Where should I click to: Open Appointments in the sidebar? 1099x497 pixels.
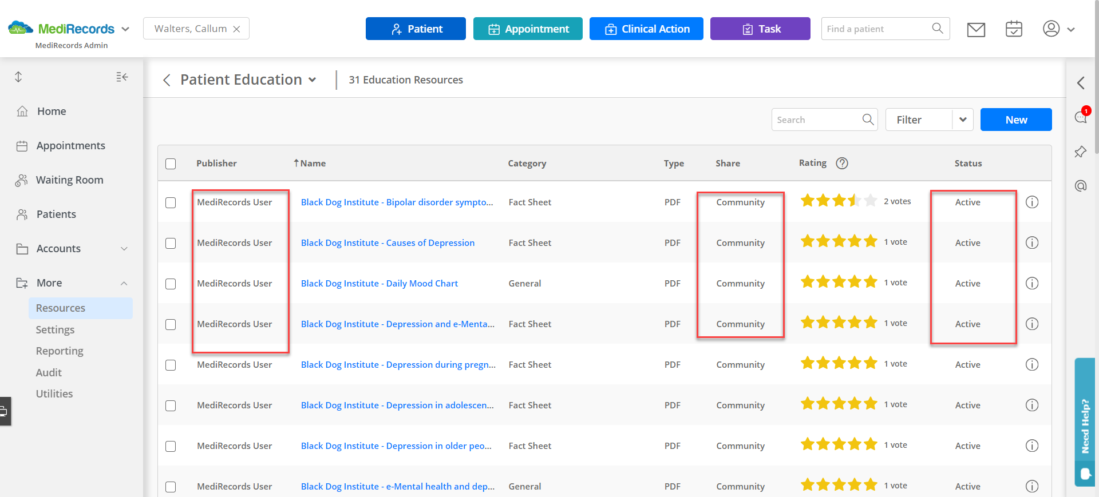(72, 145)
